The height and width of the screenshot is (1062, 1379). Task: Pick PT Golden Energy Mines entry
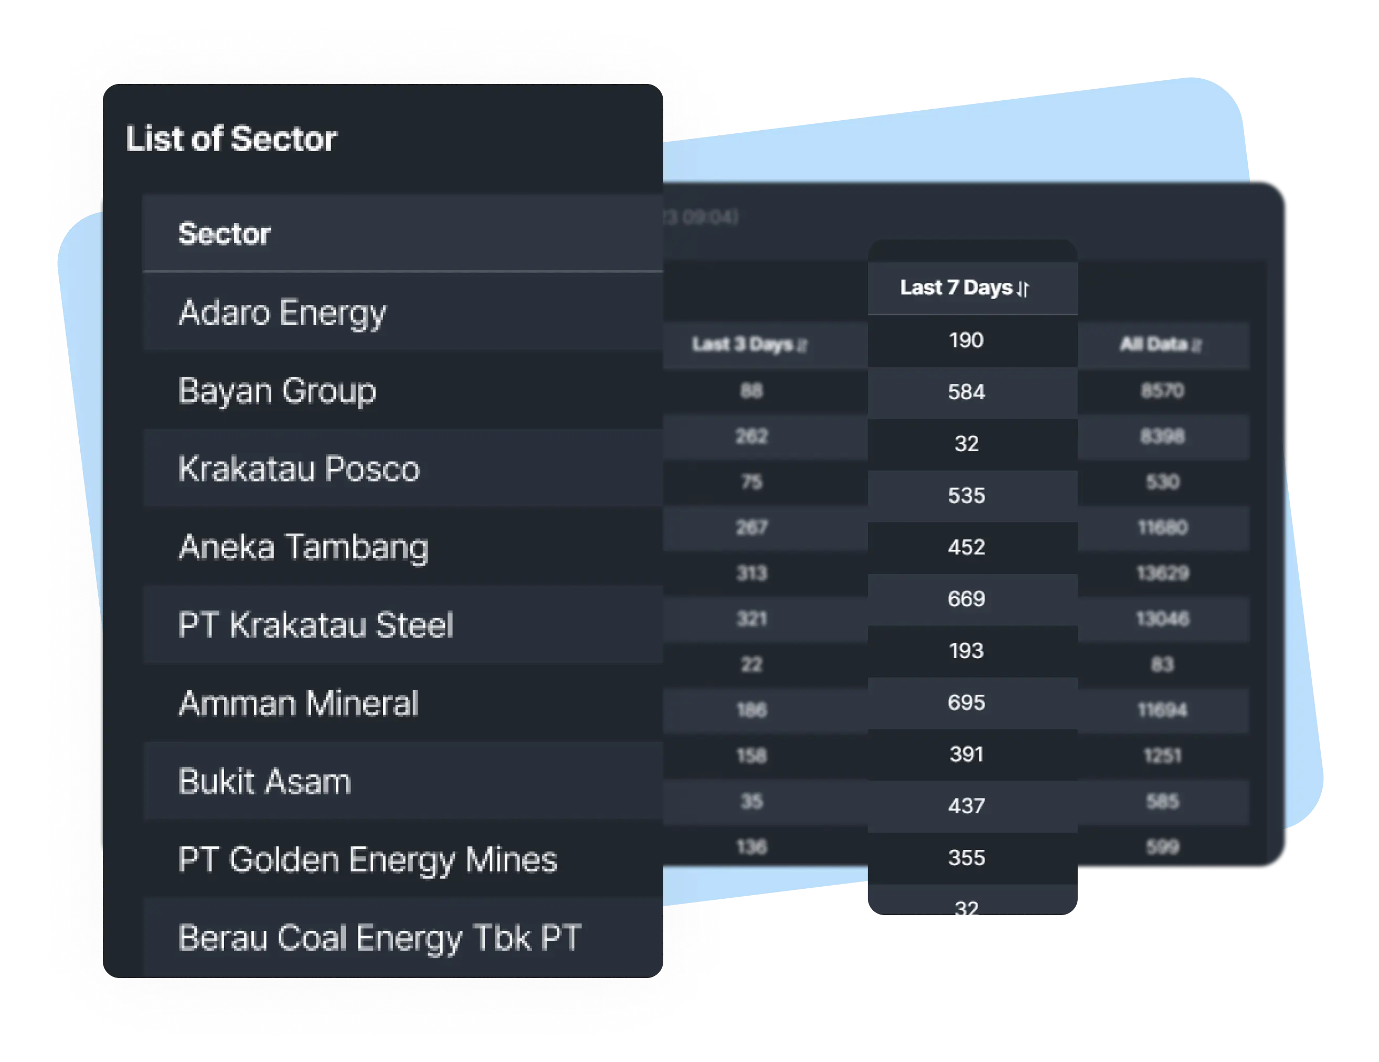click(403, 859)
